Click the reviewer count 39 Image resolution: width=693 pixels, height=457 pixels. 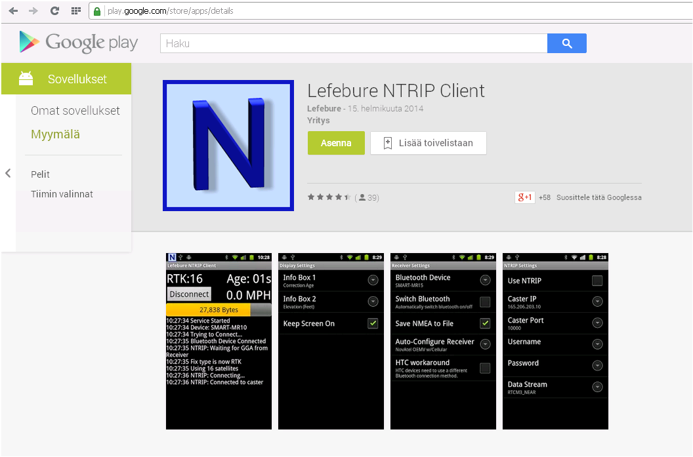click(x=369, y=197)
